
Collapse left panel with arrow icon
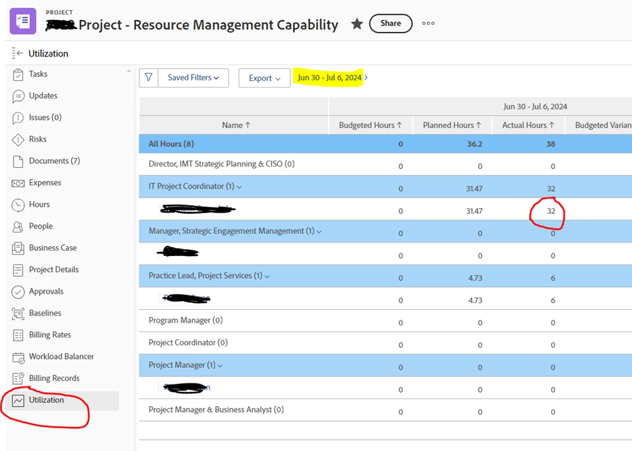pyautogui.click(x=18, y=53)
